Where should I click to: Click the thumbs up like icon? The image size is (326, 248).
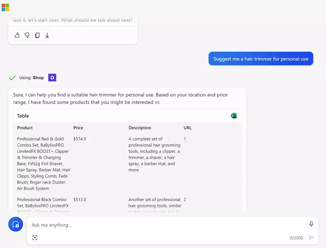point(17,35)
